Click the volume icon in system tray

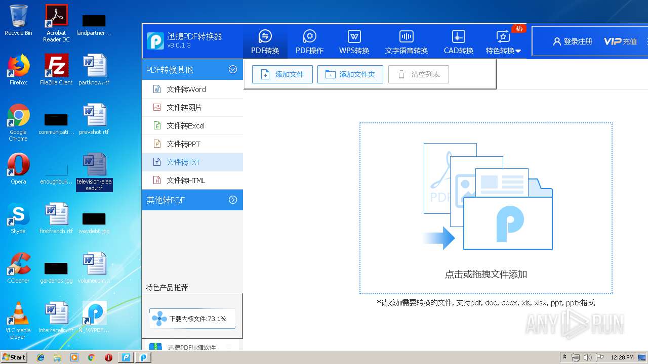pyautogui.click(x=588, y=357)
